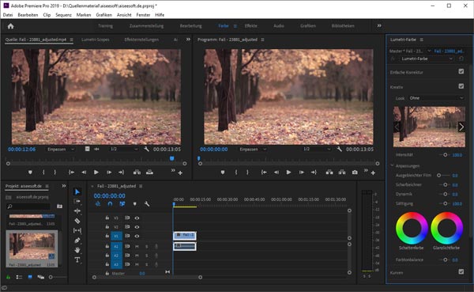Switch project panel to icon view

click(30, 277)
